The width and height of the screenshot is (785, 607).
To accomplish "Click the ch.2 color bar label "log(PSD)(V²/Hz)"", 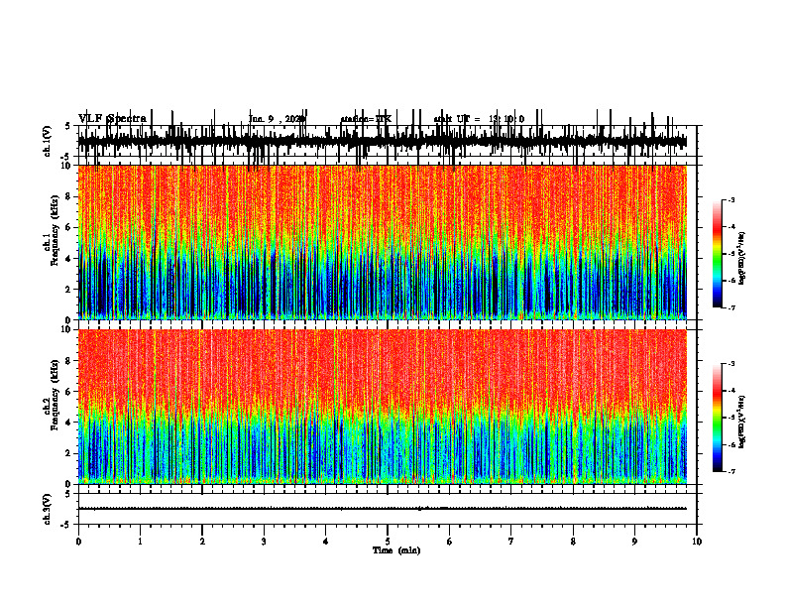I will (742, 423).
